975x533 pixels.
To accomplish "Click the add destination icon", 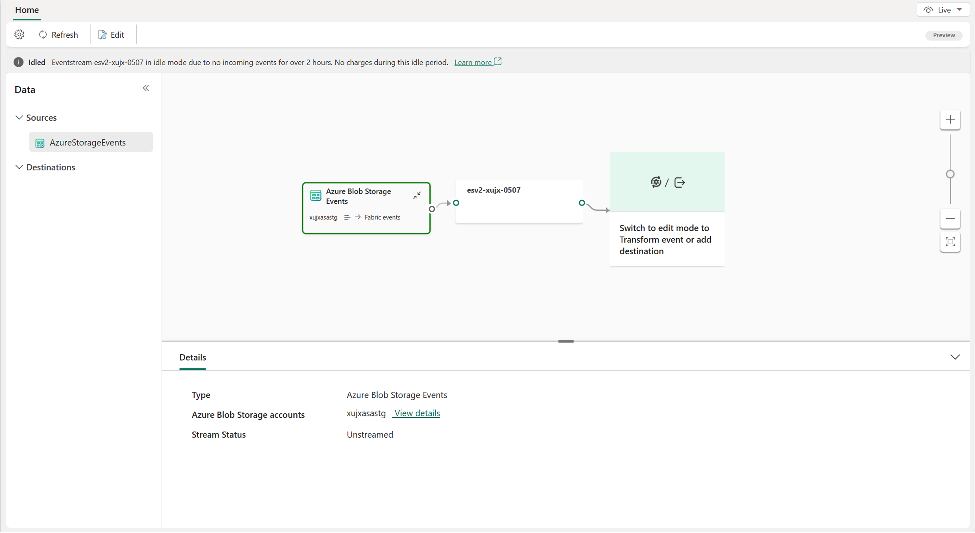I will coord(680,183).
